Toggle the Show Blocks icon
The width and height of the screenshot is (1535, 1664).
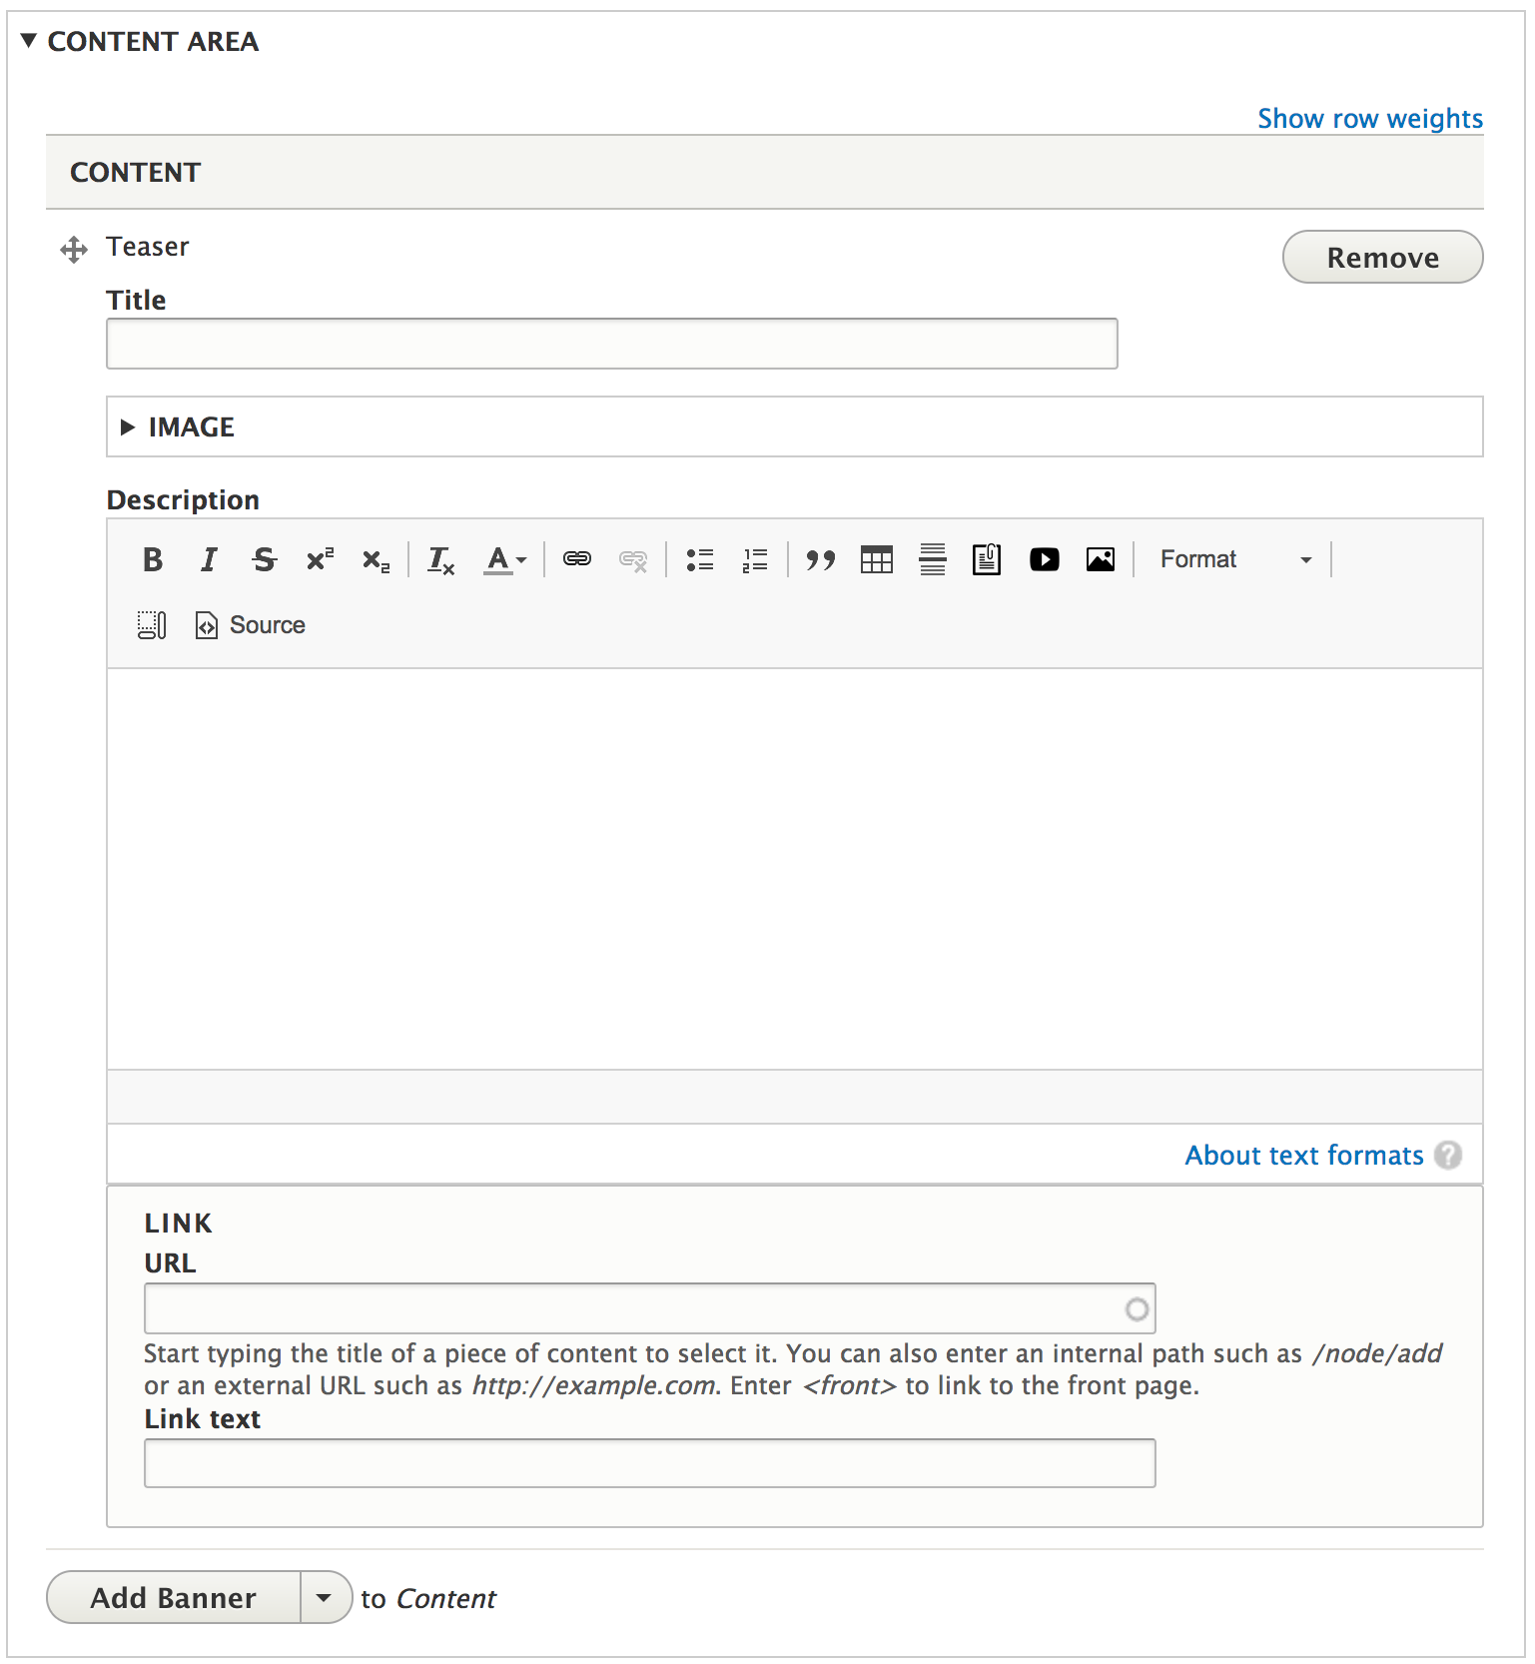152,625
